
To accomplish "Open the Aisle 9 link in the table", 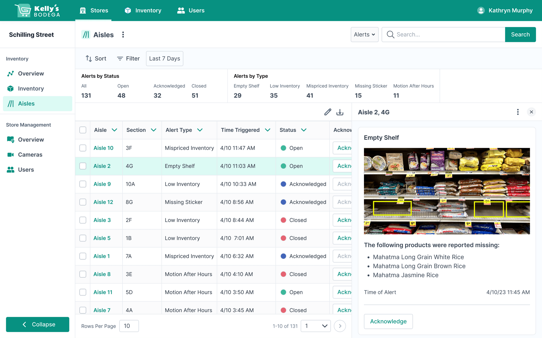I will coord(102,184).
